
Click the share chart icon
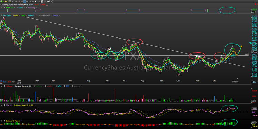point(52,1)
